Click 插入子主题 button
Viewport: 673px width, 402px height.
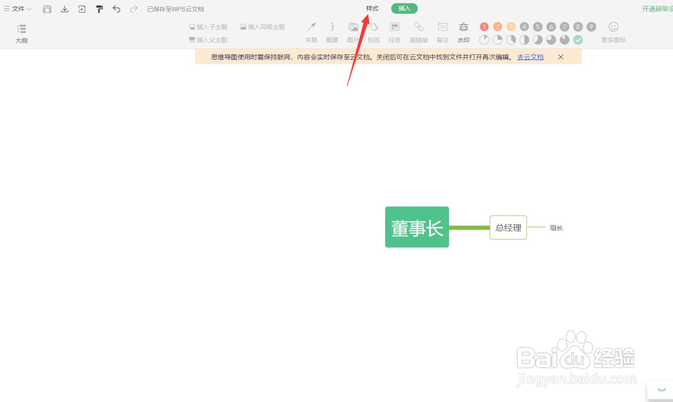(x=208, y=27)
